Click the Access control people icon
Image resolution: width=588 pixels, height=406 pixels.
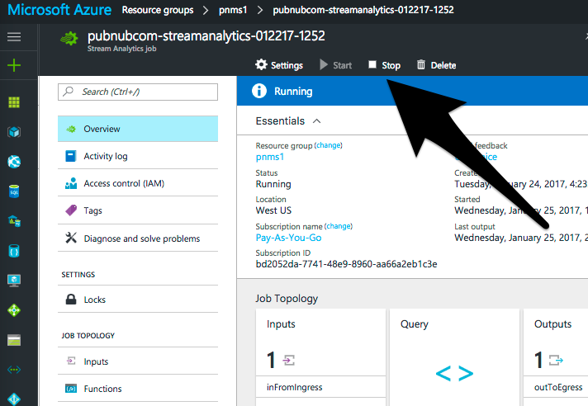[x=71, y=183]
